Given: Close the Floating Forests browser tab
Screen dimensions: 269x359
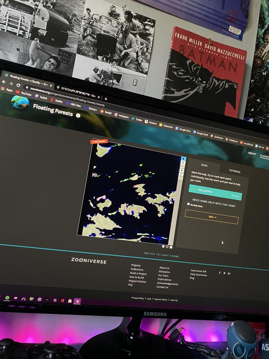Looking at the screenshot, I should click(x=51, y=85).
